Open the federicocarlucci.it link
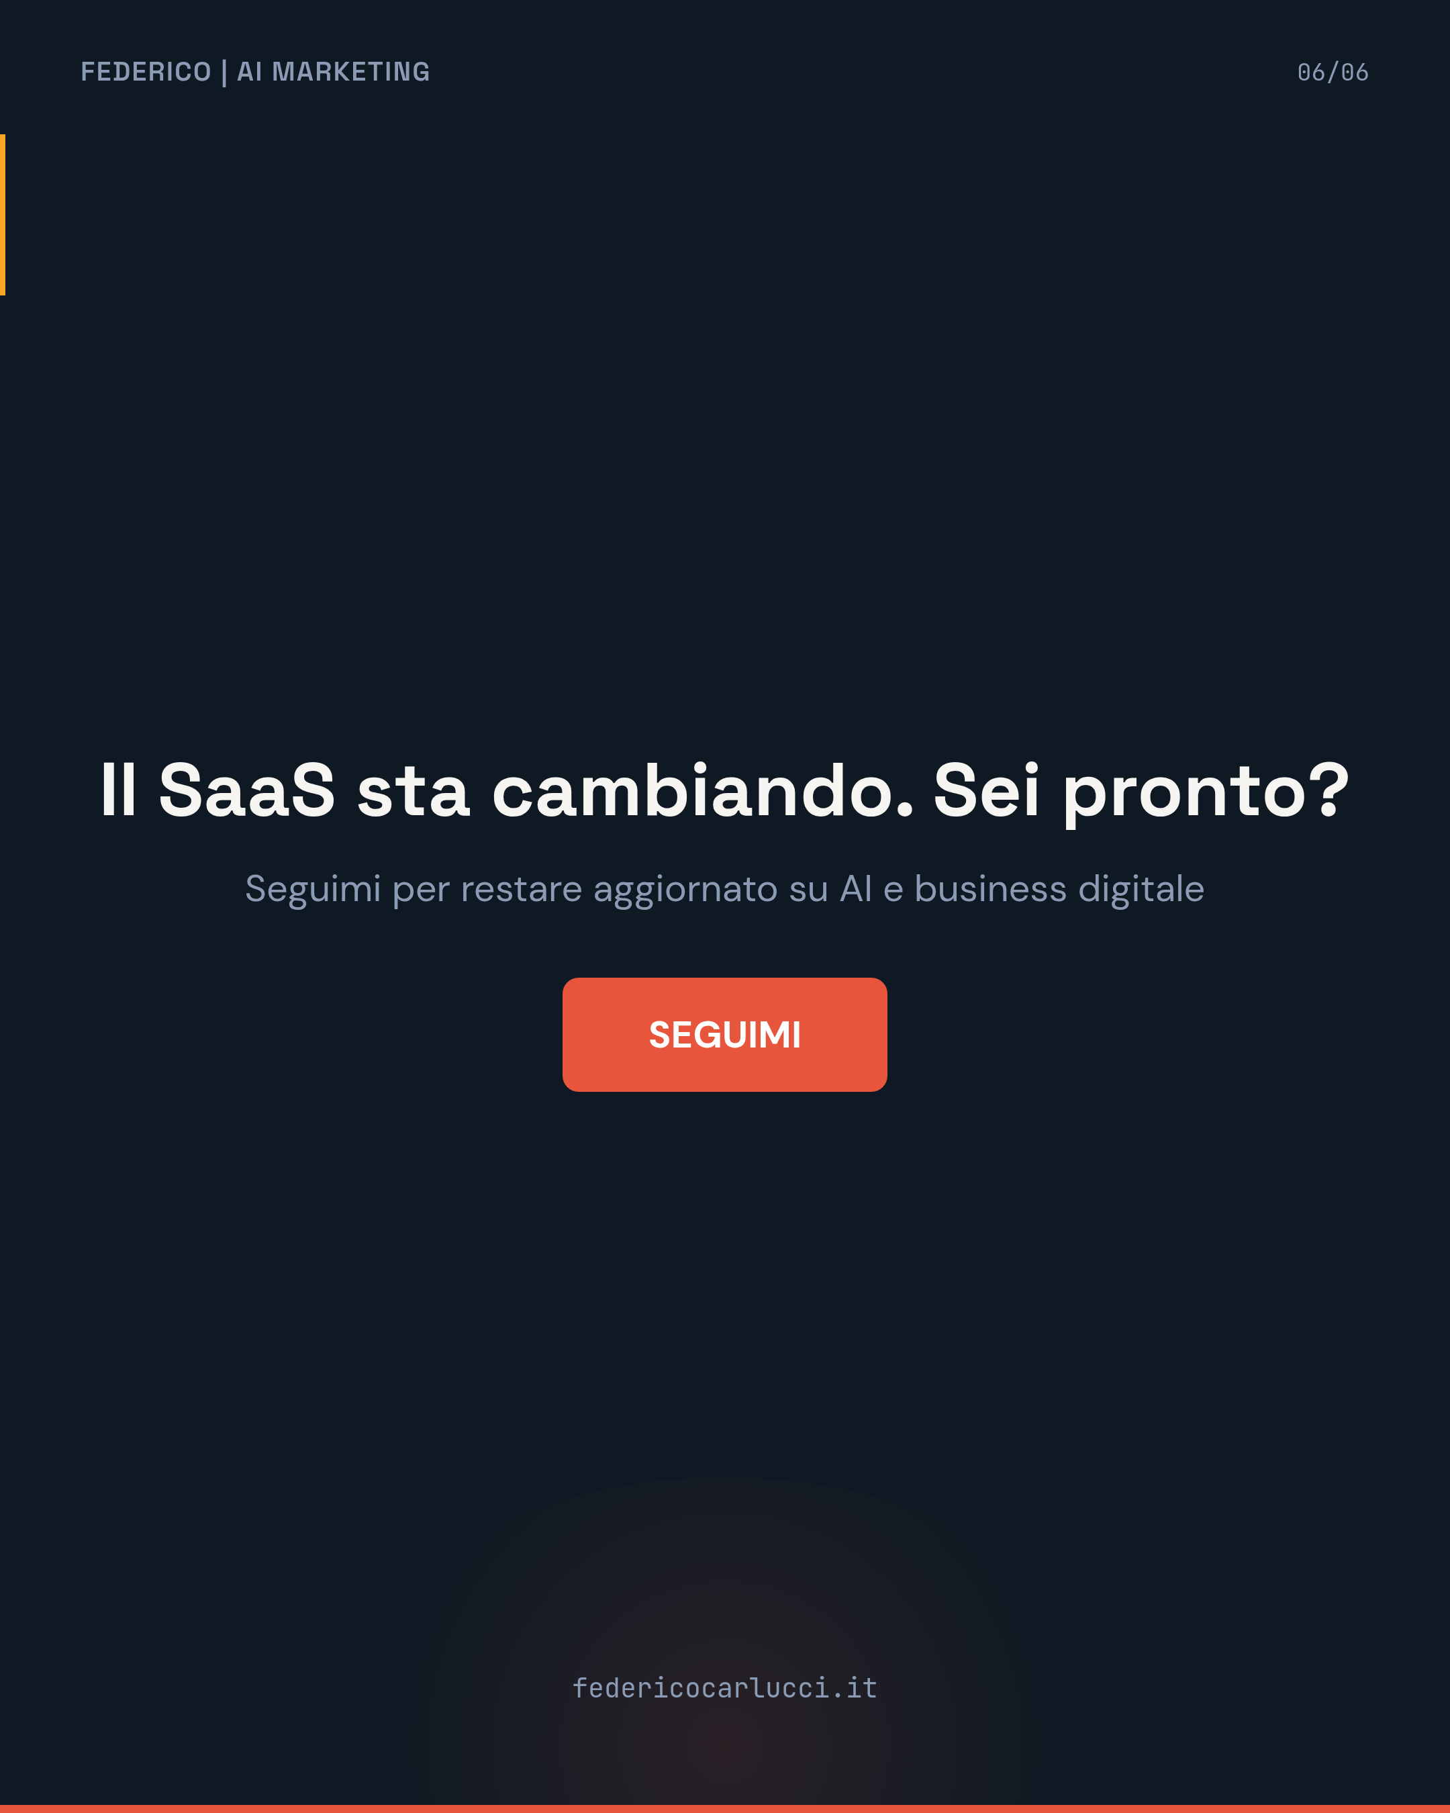This screenshot has width=1450, height=1813. click(724, 1687)
